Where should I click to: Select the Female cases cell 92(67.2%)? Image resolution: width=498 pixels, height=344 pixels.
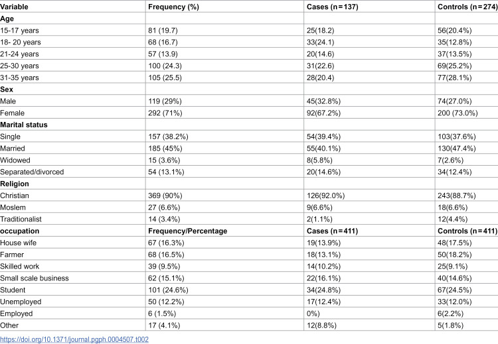(323, 113)
